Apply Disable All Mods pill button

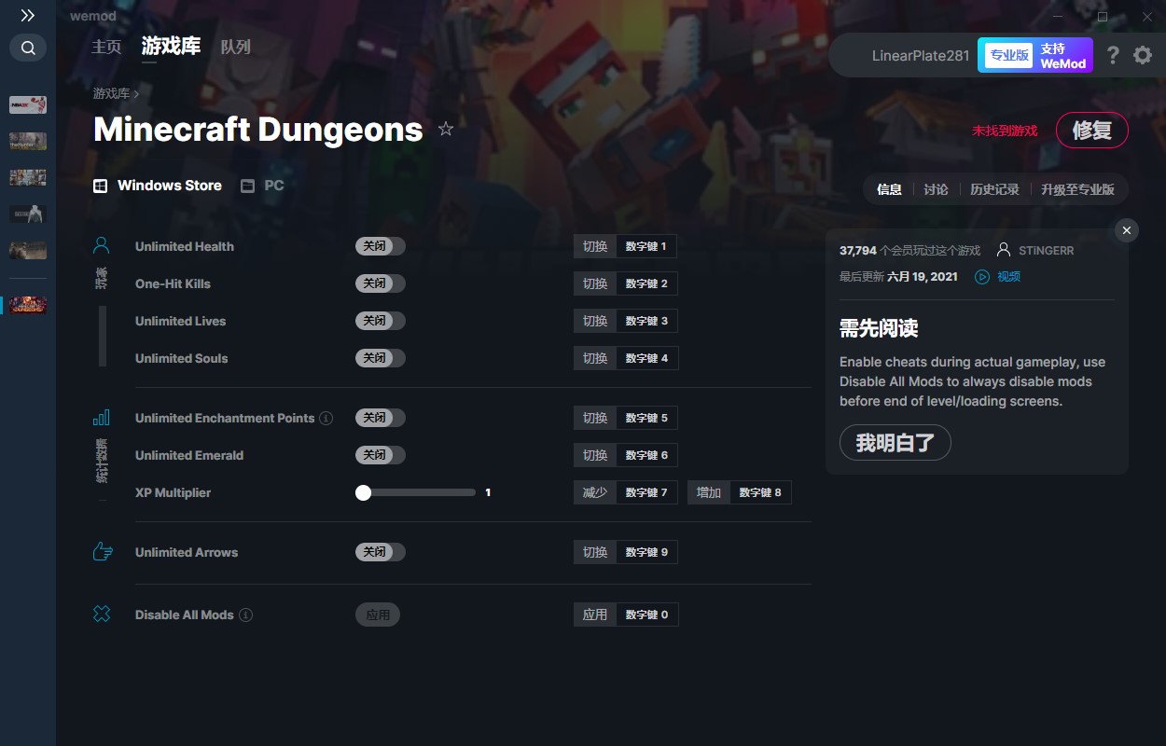(x=378, y=615)
